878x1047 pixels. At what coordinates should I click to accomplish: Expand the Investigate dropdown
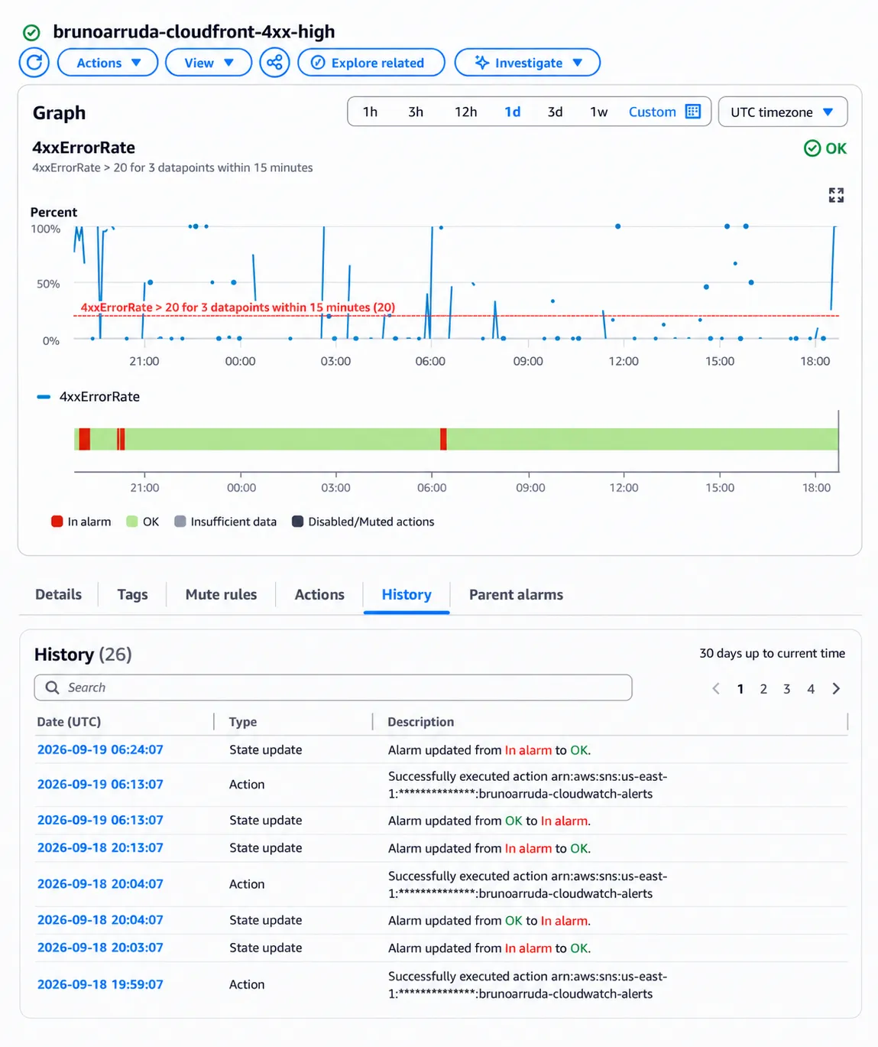point(527,63)
